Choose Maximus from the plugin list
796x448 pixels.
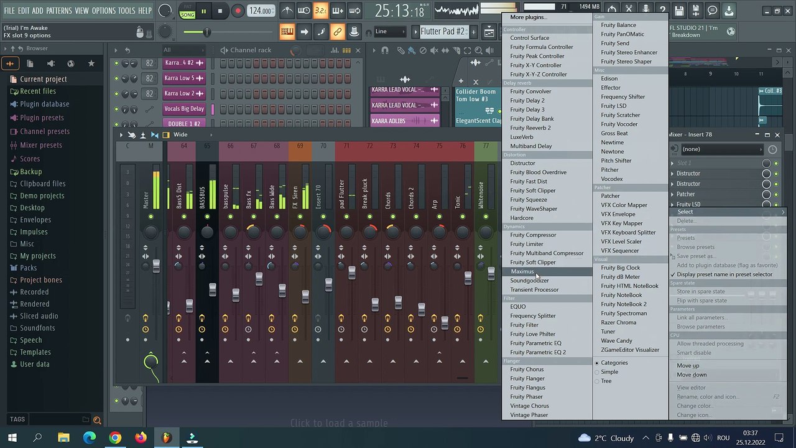pyautogui.click(x=522, y=271)
